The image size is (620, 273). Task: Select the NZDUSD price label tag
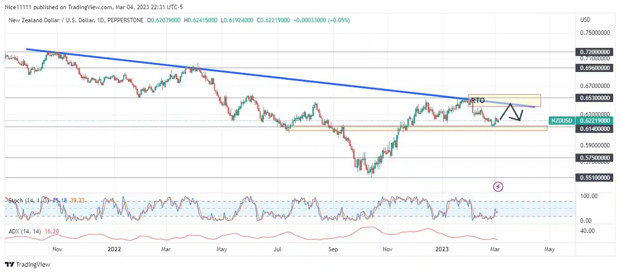[x=562, y=121]
